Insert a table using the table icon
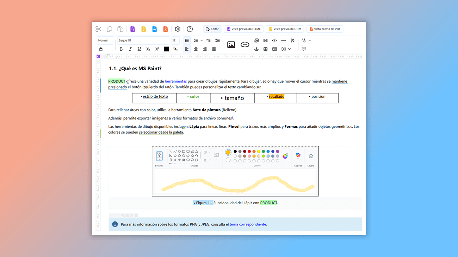458x257 pixels. click(x=265, y=49)
